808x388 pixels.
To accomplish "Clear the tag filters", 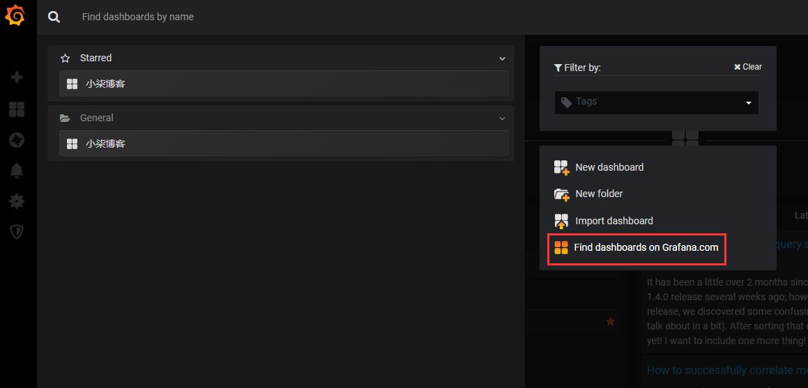I will coord(748,67).
